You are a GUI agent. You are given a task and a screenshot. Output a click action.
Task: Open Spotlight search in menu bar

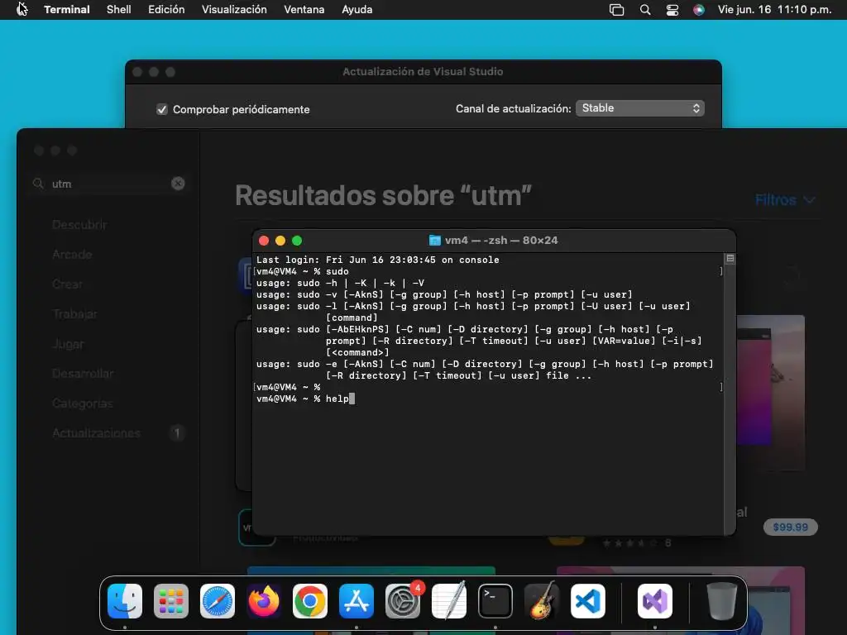645,10
